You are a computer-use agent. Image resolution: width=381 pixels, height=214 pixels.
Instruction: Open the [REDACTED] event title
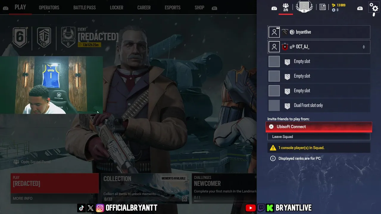pyautogui.click(x=98, y=37)
